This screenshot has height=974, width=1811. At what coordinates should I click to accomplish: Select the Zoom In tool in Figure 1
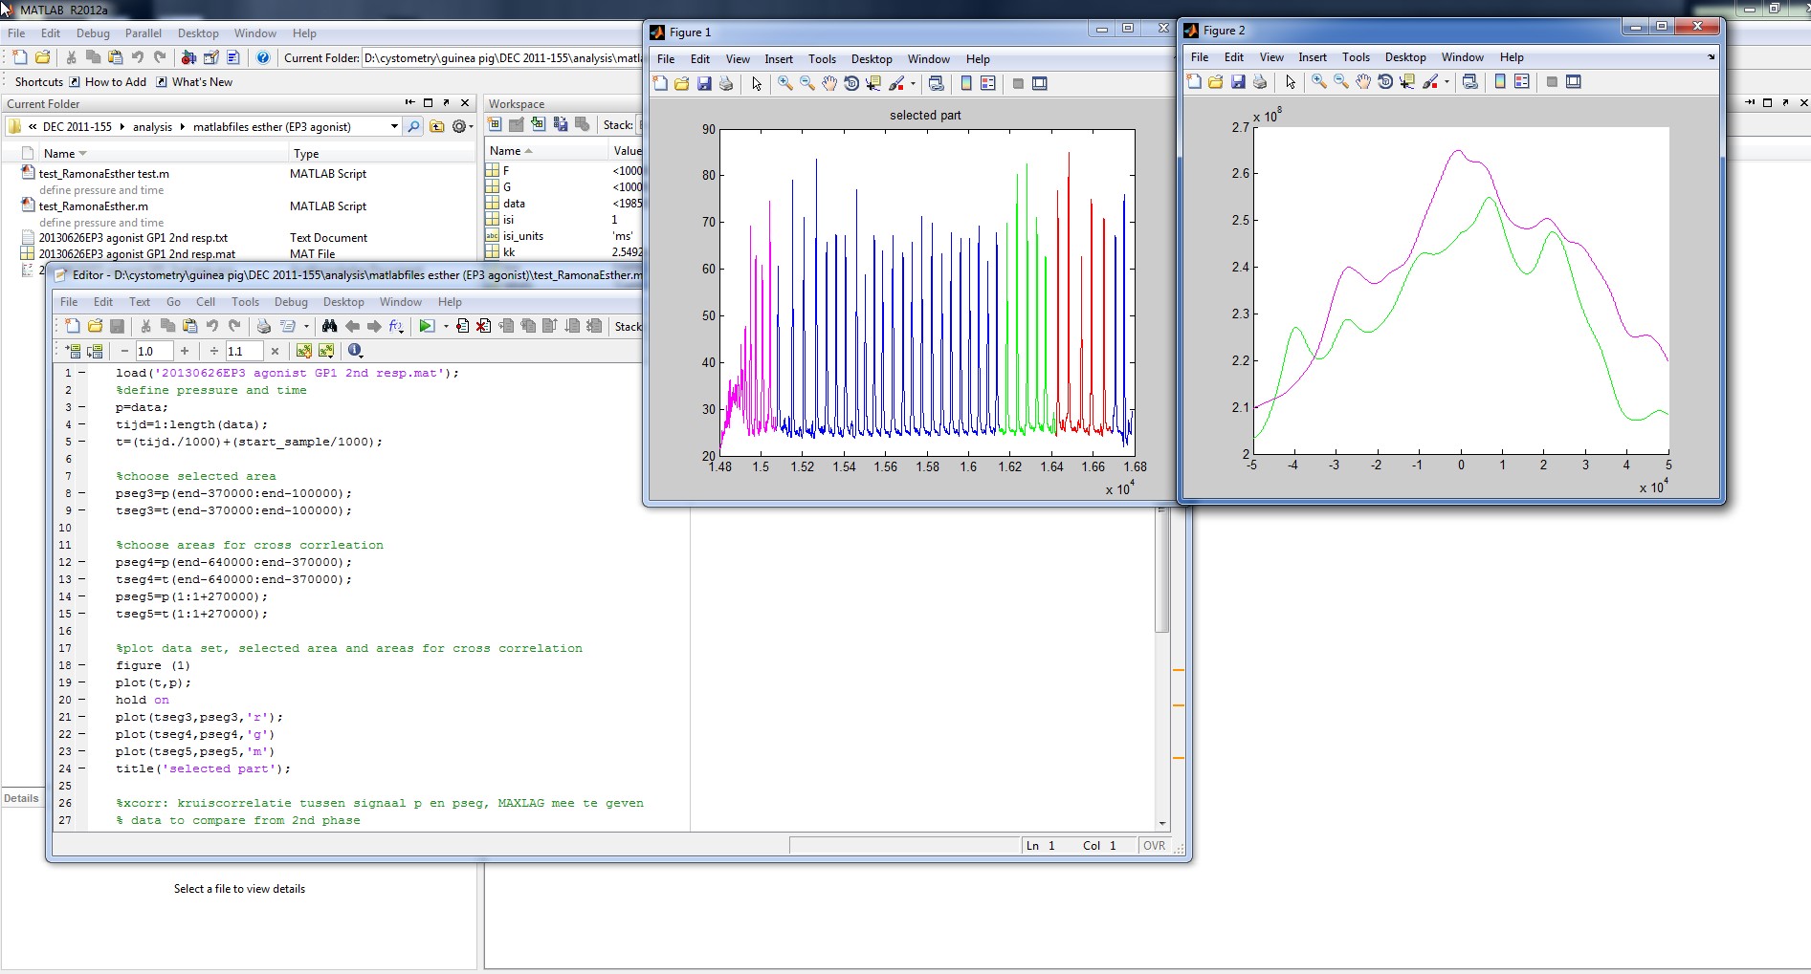(x=785, y=84)
